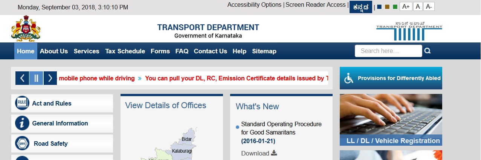Viewport: 481px width, 160px height.
Task: Open the Services menu
Action: pos(86,51)
